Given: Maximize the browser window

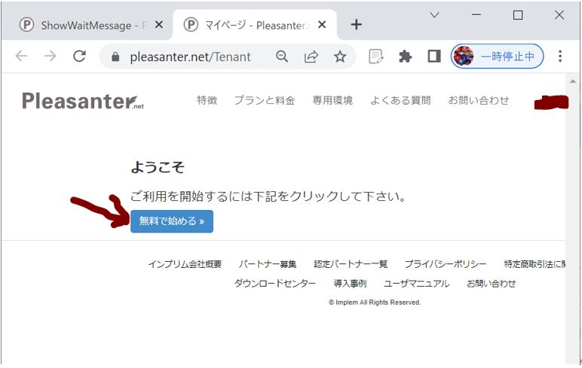Looking at the screenshot, I should 518,15.
